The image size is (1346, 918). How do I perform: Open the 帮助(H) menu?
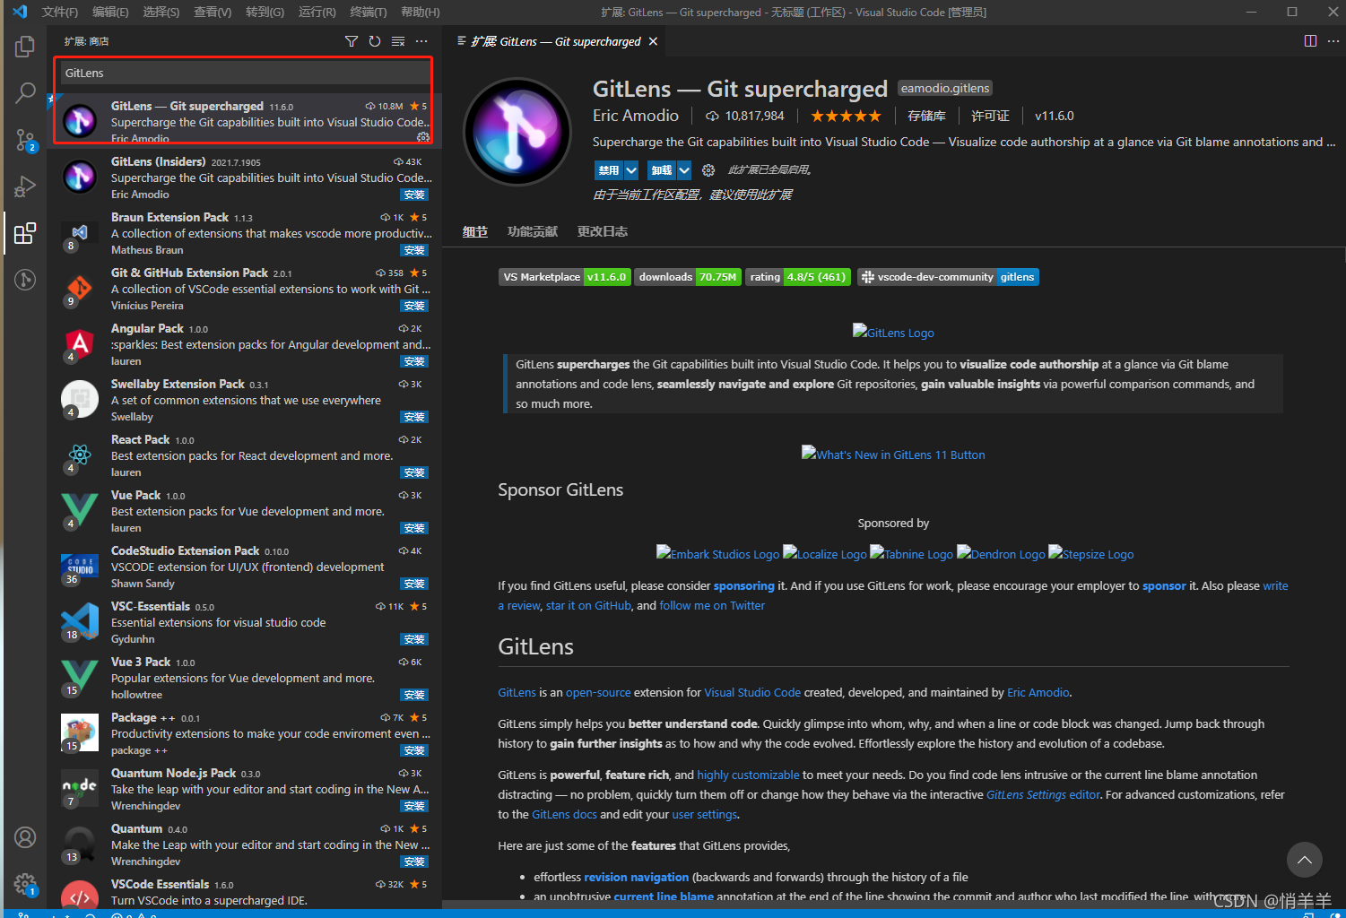[421, 12]
